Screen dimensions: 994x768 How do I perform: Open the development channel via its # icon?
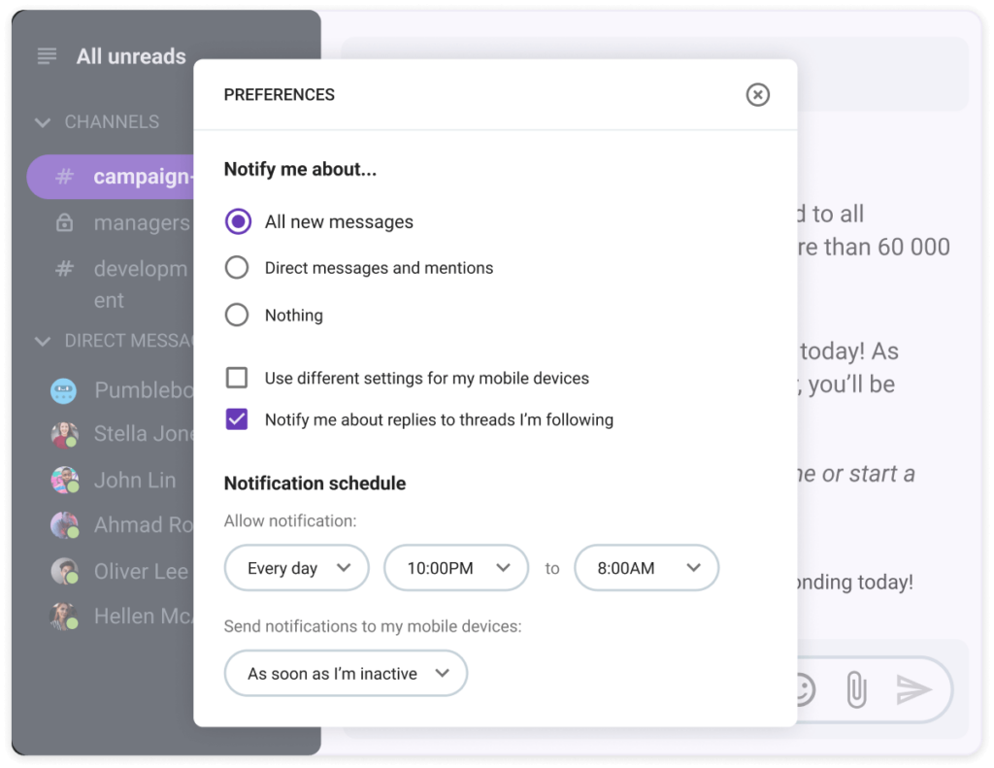(x=64, y=269)
